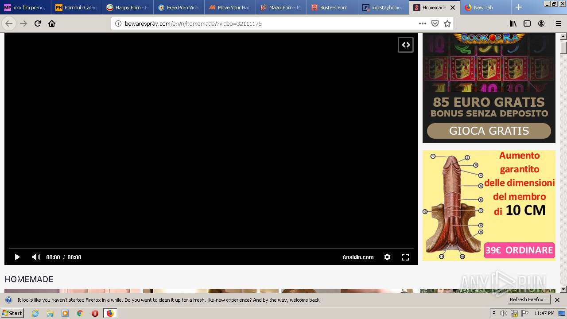
Task: Click the embed code icon on video
Action: tap(406, 45)
